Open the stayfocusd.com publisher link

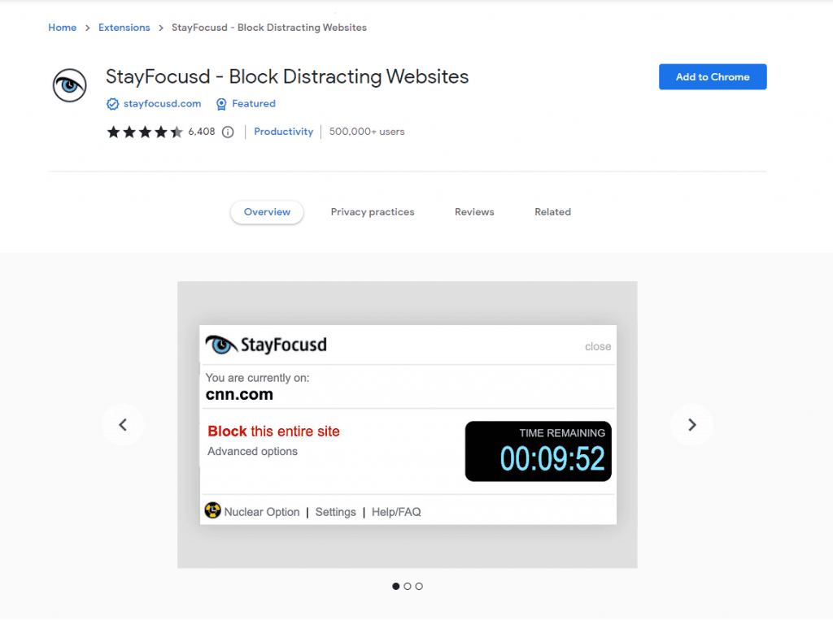(163, 103)
